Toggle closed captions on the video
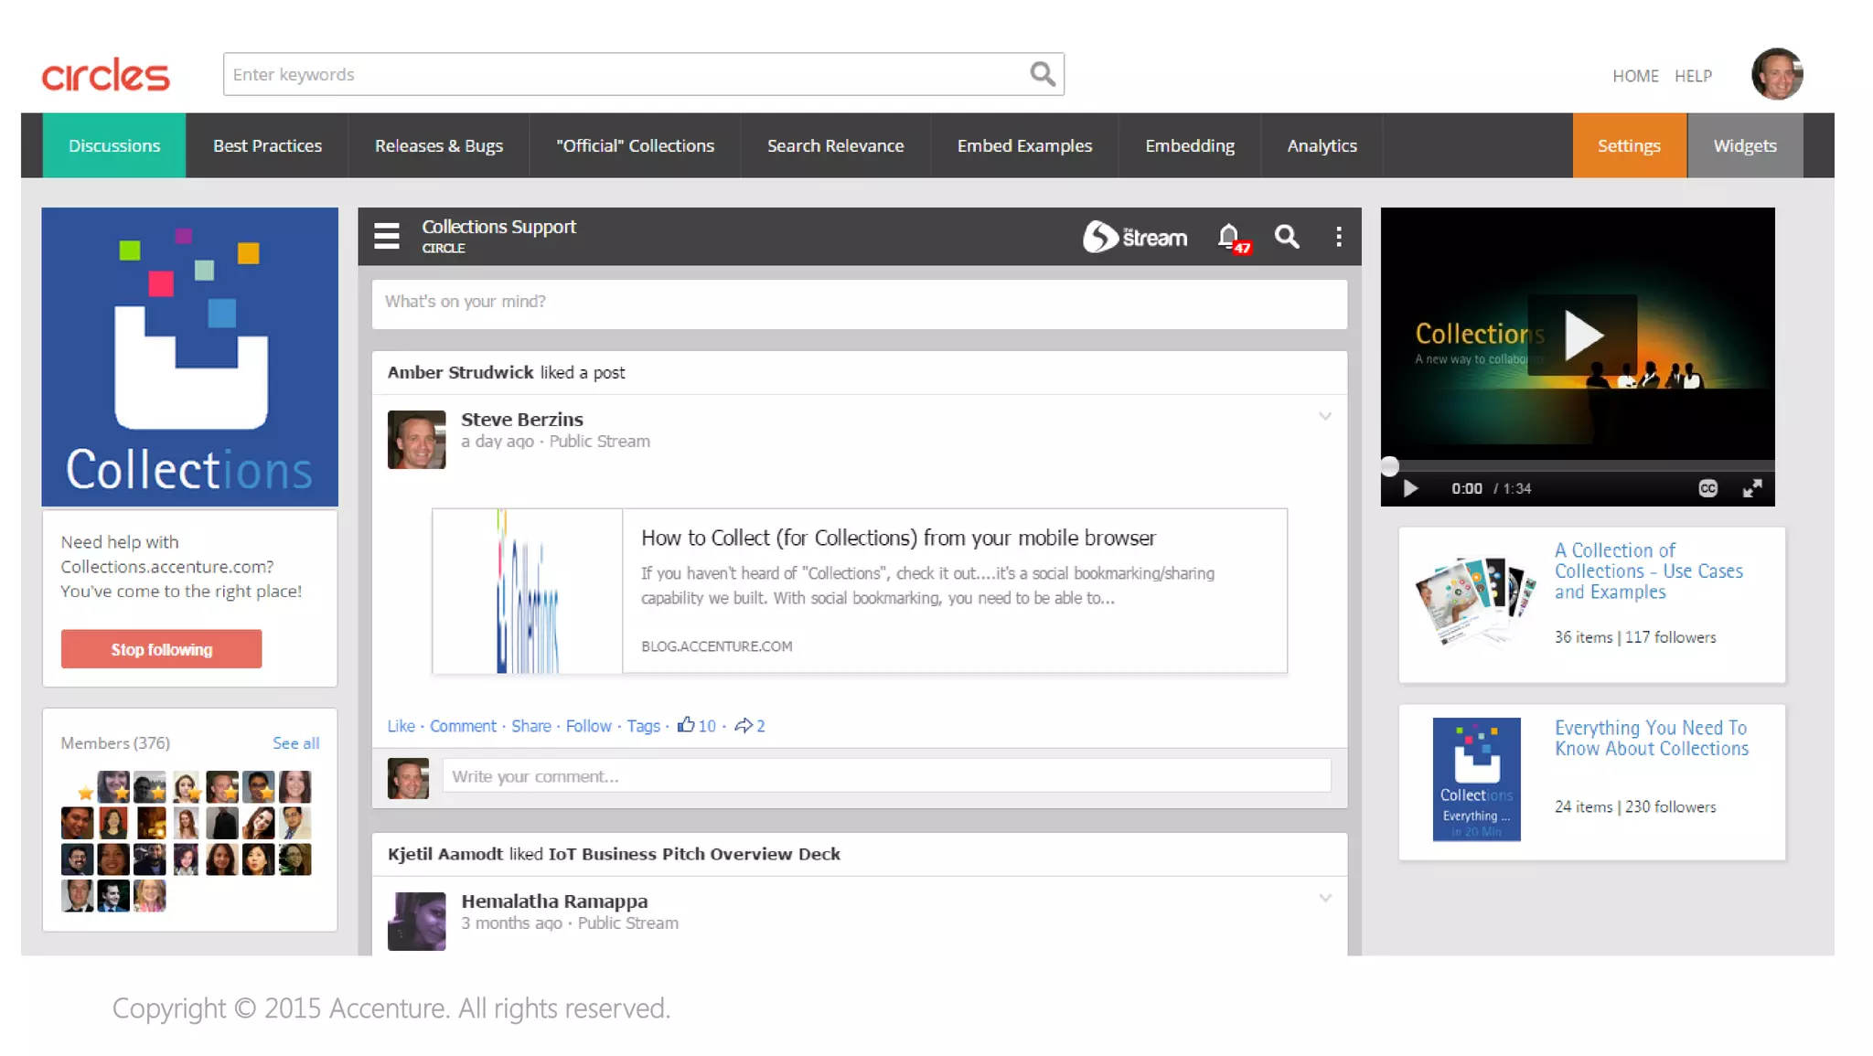This screenshot has width=1873, height=1056. [x=1707, y=488]
